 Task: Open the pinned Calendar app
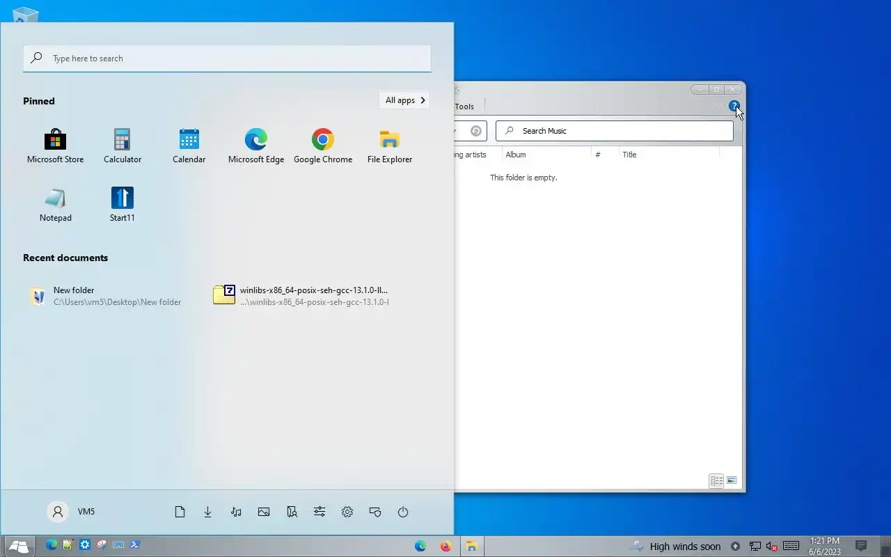click(x=189, y=146)
